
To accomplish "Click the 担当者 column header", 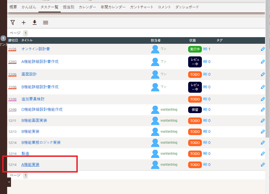I will [x=156, y=40].
